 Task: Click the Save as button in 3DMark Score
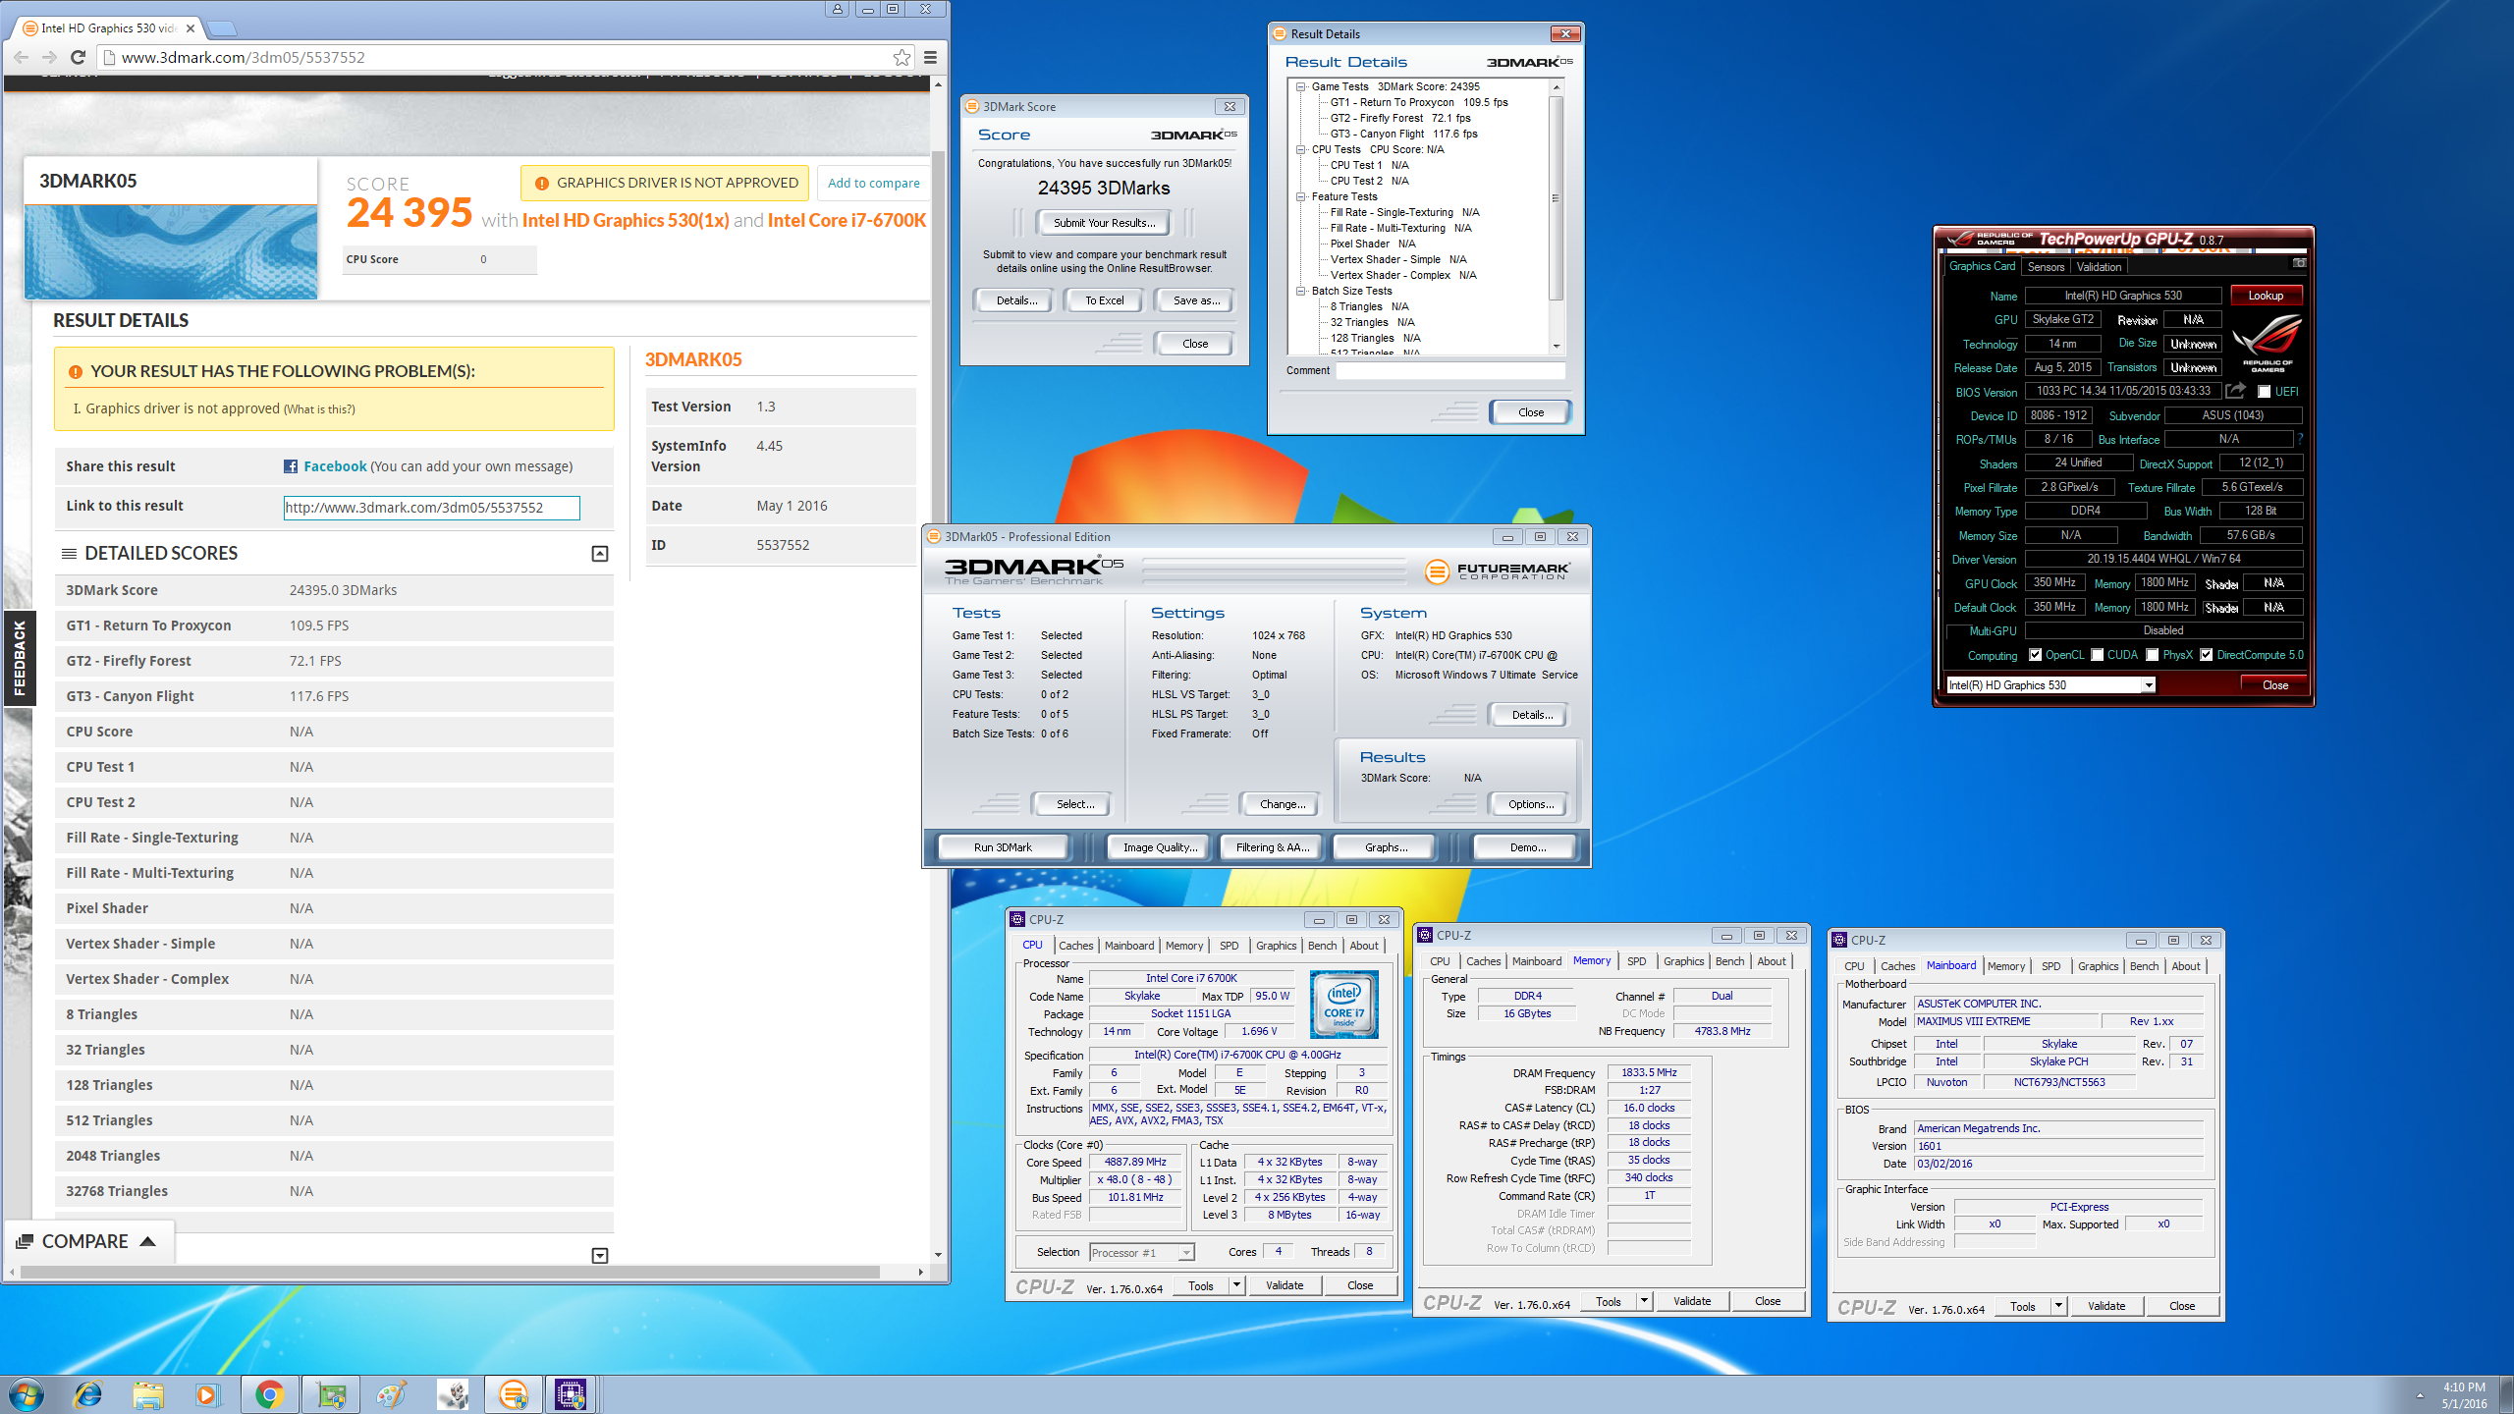click(1195, 300)
